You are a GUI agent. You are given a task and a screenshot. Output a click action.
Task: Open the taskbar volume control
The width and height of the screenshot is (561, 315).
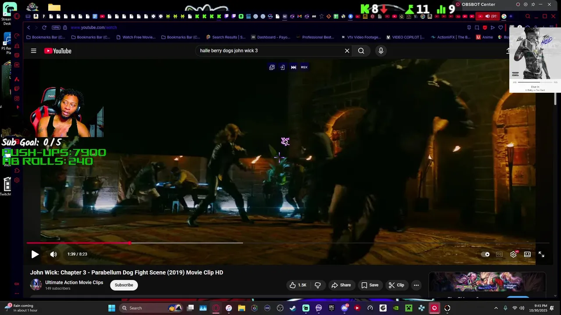[522, 308]
